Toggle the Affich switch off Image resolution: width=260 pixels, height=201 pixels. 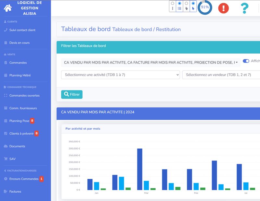246,61
